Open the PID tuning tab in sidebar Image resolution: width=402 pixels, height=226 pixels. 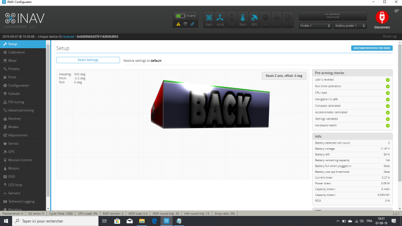pyautogui.click(x=17, y=102)
